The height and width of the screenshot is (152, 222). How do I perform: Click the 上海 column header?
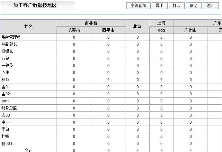pos(161,23)
